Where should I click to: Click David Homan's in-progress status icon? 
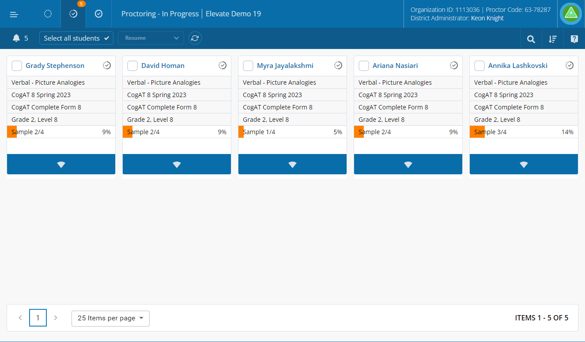click(223, 65)
